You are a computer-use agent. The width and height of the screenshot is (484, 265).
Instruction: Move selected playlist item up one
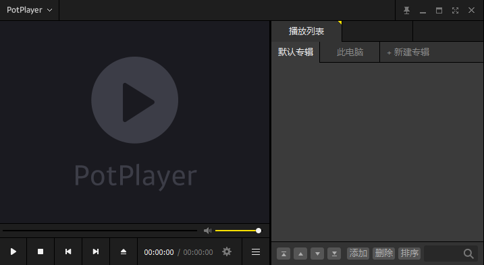pos(300,254)
